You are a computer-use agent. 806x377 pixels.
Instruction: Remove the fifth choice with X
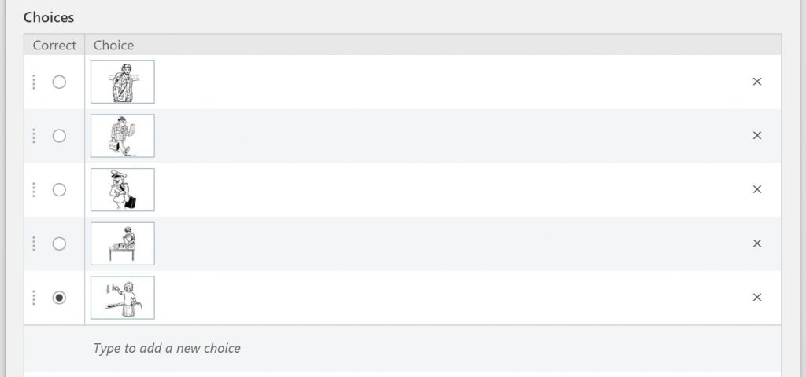pos(757,298)
